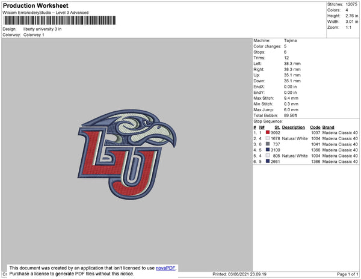Select stitch count '3092' in stop row 1

click(x=275, y=133)
